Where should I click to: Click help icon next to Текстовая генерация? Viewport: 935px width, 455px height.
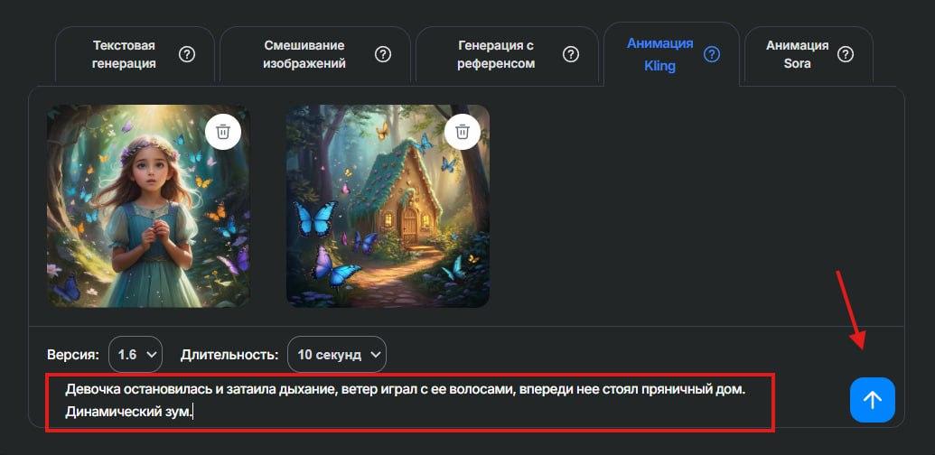(187, 55)
